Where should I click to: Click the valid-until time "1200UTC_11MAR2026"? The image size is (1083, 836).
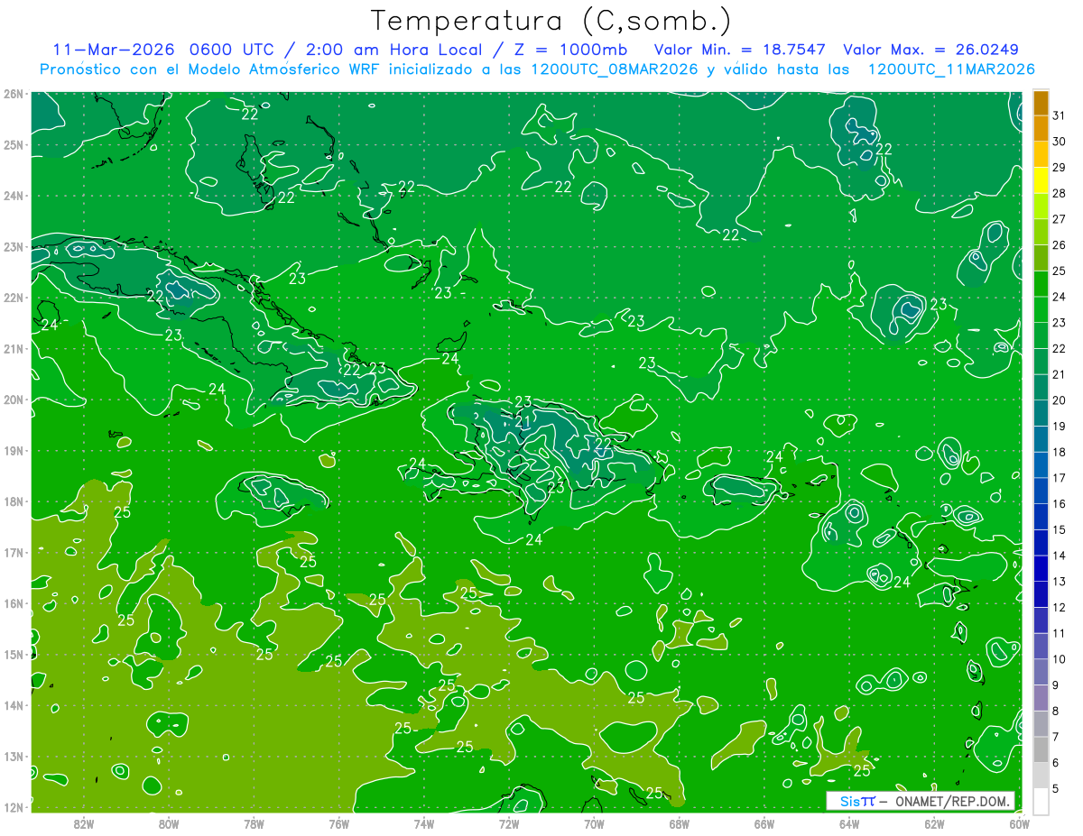(950, 69)
